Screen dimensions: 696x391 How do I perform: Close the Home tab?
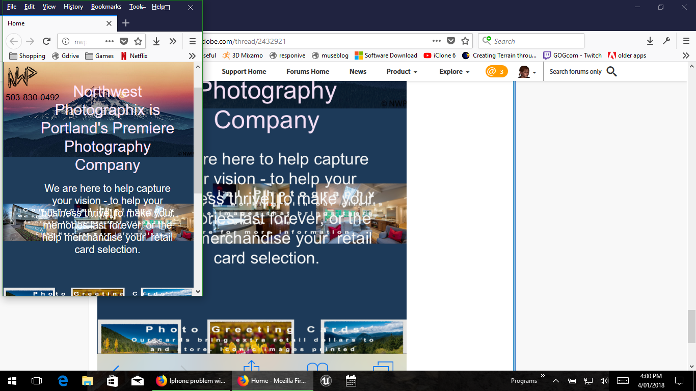[109, 23]
